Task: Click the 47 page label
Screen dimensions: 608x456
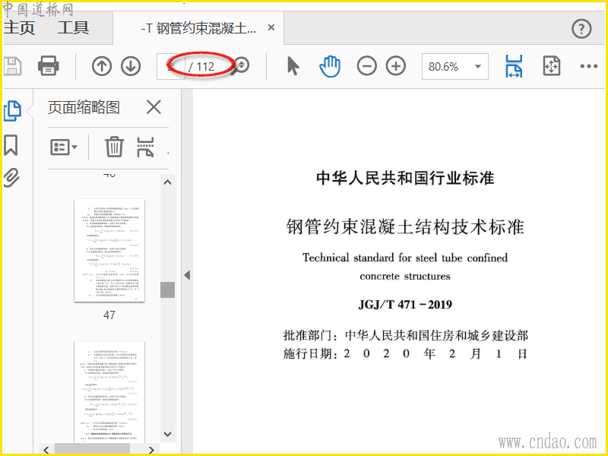Action: click(109, 315)
